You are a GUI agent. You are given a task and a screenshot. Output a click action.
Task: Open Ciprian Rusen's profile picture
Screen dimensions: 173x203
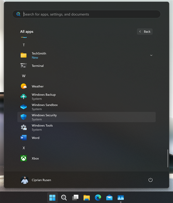(24, 180)
